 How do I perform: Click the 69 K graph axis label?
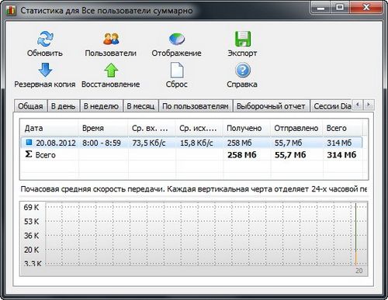[31, 207]
